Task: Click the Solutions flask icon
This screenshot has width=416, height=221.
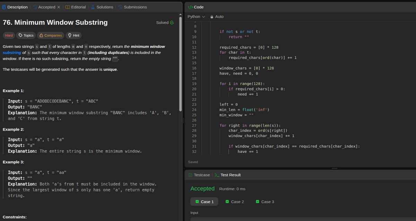Action: pos(93,7)
